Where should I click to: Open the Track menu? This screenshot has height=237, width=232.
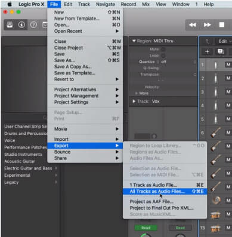[84, 4]
